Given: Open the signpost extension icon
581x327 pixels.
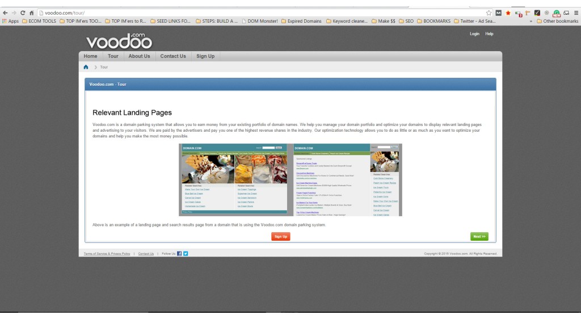Looking at the screenshot, I should [528, 13].
